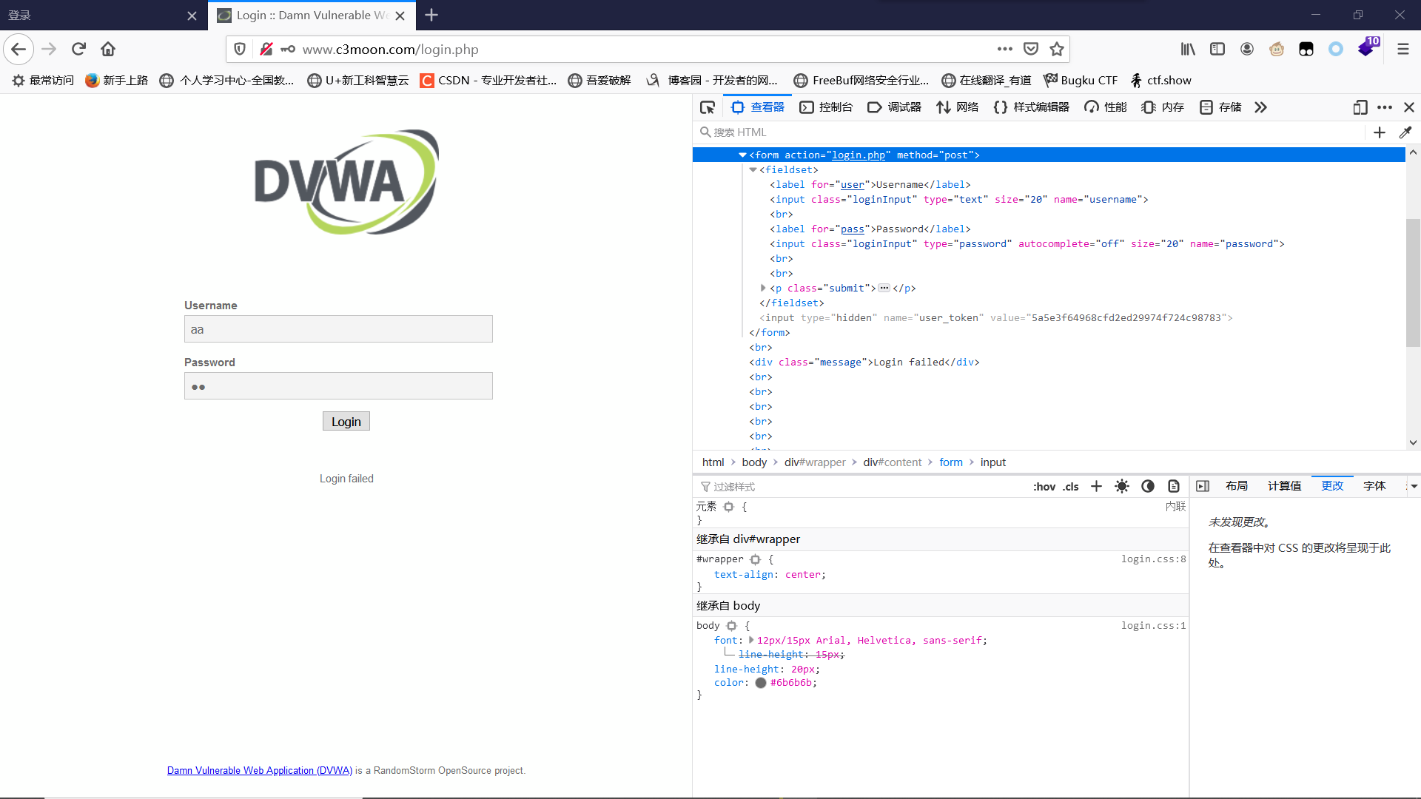Open the 样式编辑器 style editor tab
Image resolution: width=1421 pixels, height=799 pixels.
pyautogui.click(x=1031, y=107)
